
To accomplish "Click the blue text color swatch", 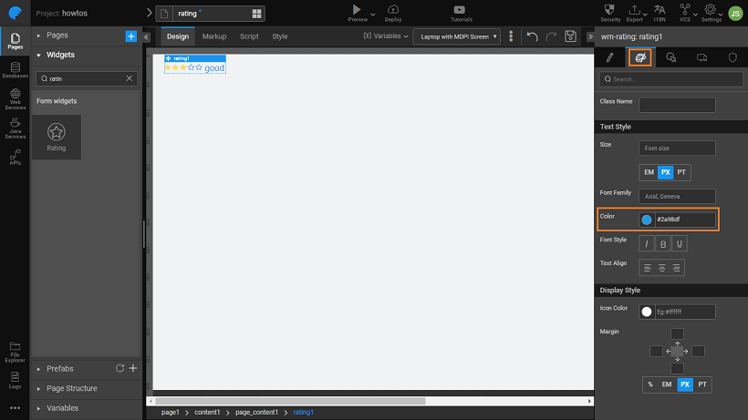I will (647, 220).
